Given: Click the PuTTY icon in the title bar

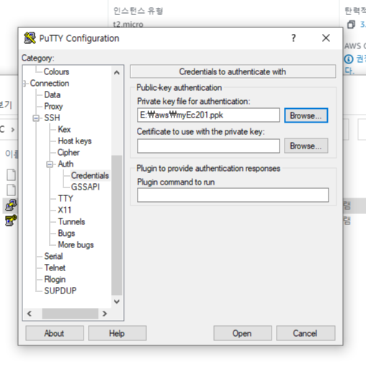Looking at the screenshot, I should coord(30,38).
